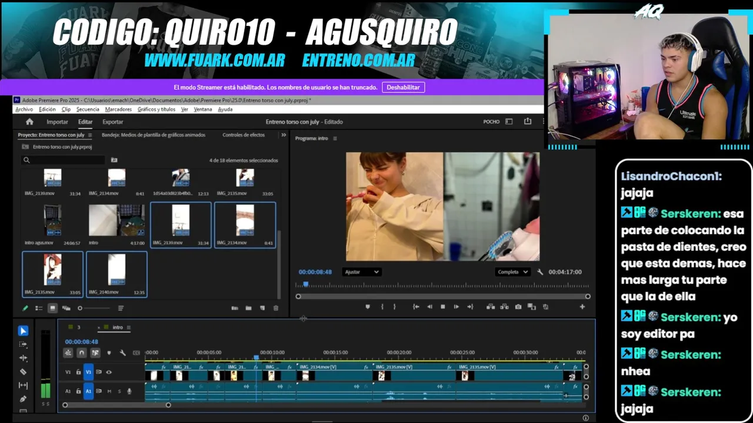This screenshot has width=753, height=423.
Task: Open the Program monitor button editor plus
Action: click(x=582, y=307)
